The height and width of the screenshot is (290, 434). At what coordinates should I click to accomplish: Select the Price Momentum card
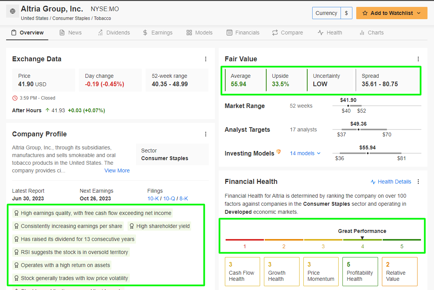tap(321, 272)
